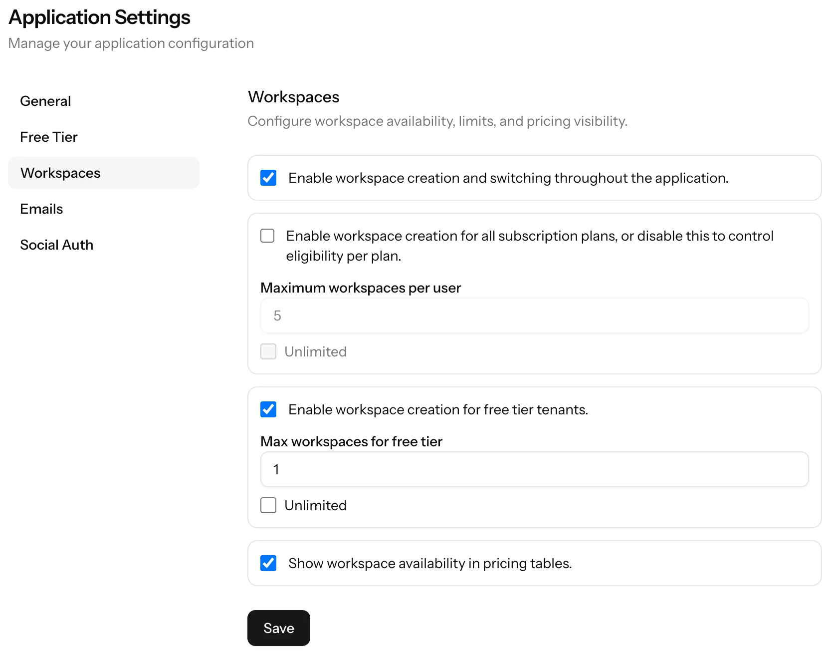Open the Emails settings section

(41, 209)
